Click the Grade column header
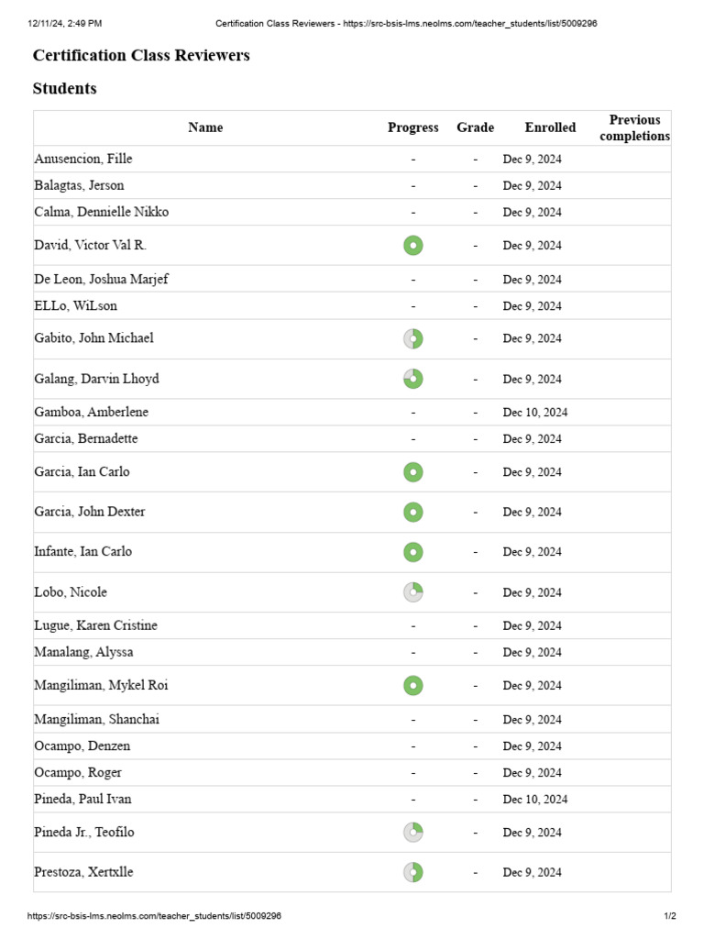 (476, 127)
